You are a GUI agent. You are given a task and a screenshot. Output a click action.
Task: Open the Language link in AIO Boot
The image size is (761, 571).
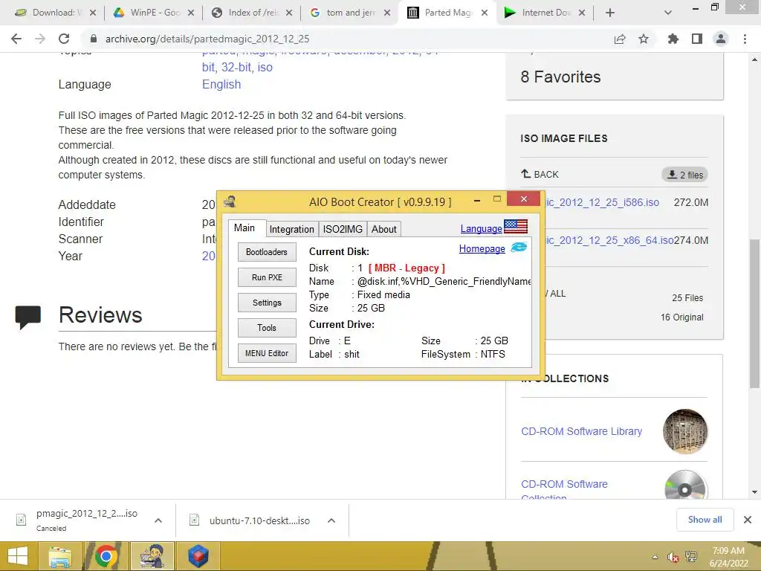pos(481,228)
